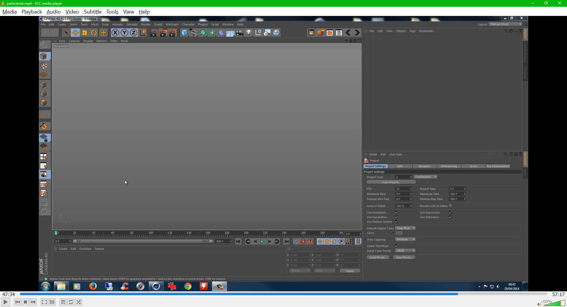Enable the Render LOD in Editor checkbox
Image resolution: width=567 pixels, height=307 pixels.
pyautogui.click(x=450, y=206)
